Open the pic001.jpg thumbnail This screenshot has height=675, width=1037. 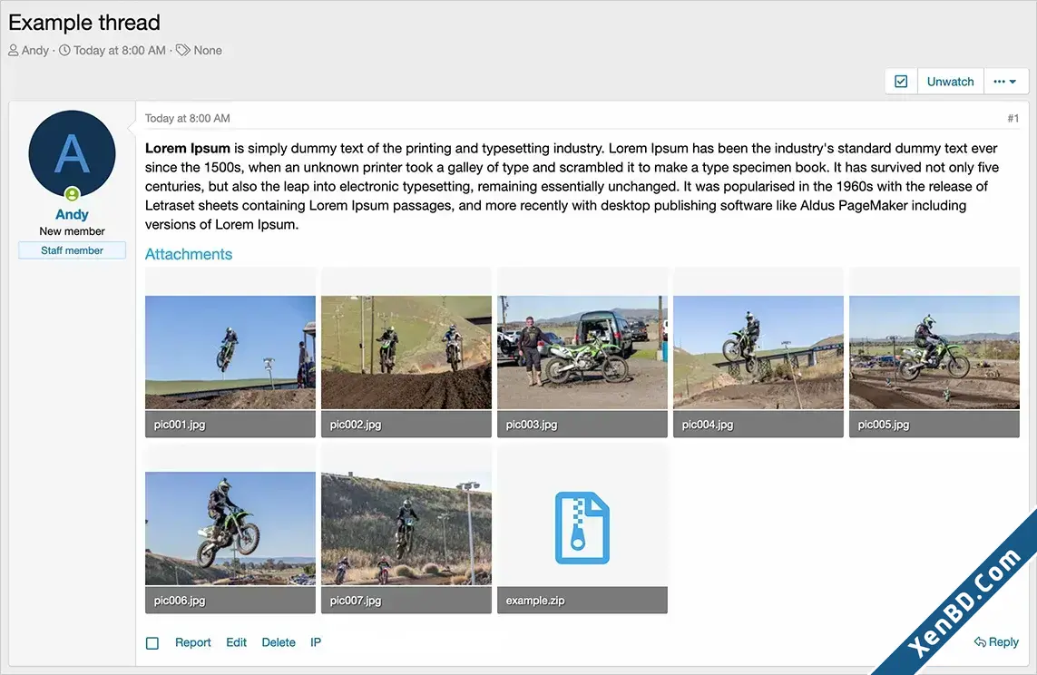tap(230, 352)
